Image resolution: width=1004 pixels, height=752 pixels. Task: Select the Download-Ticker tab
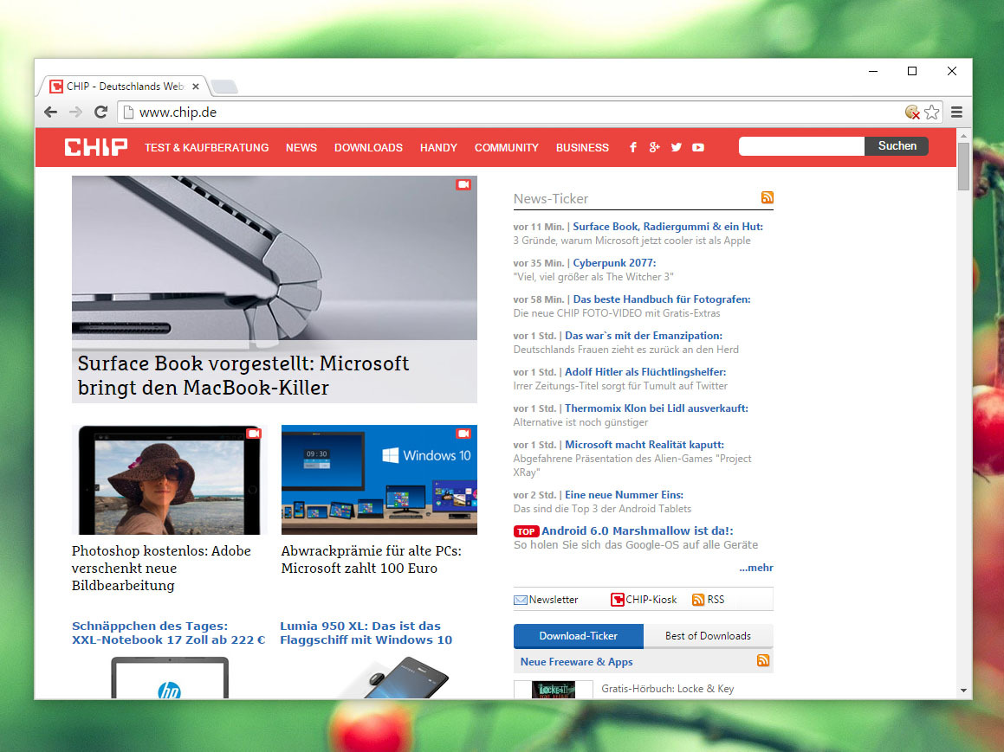pyautogui.click(x=578, y=636)
